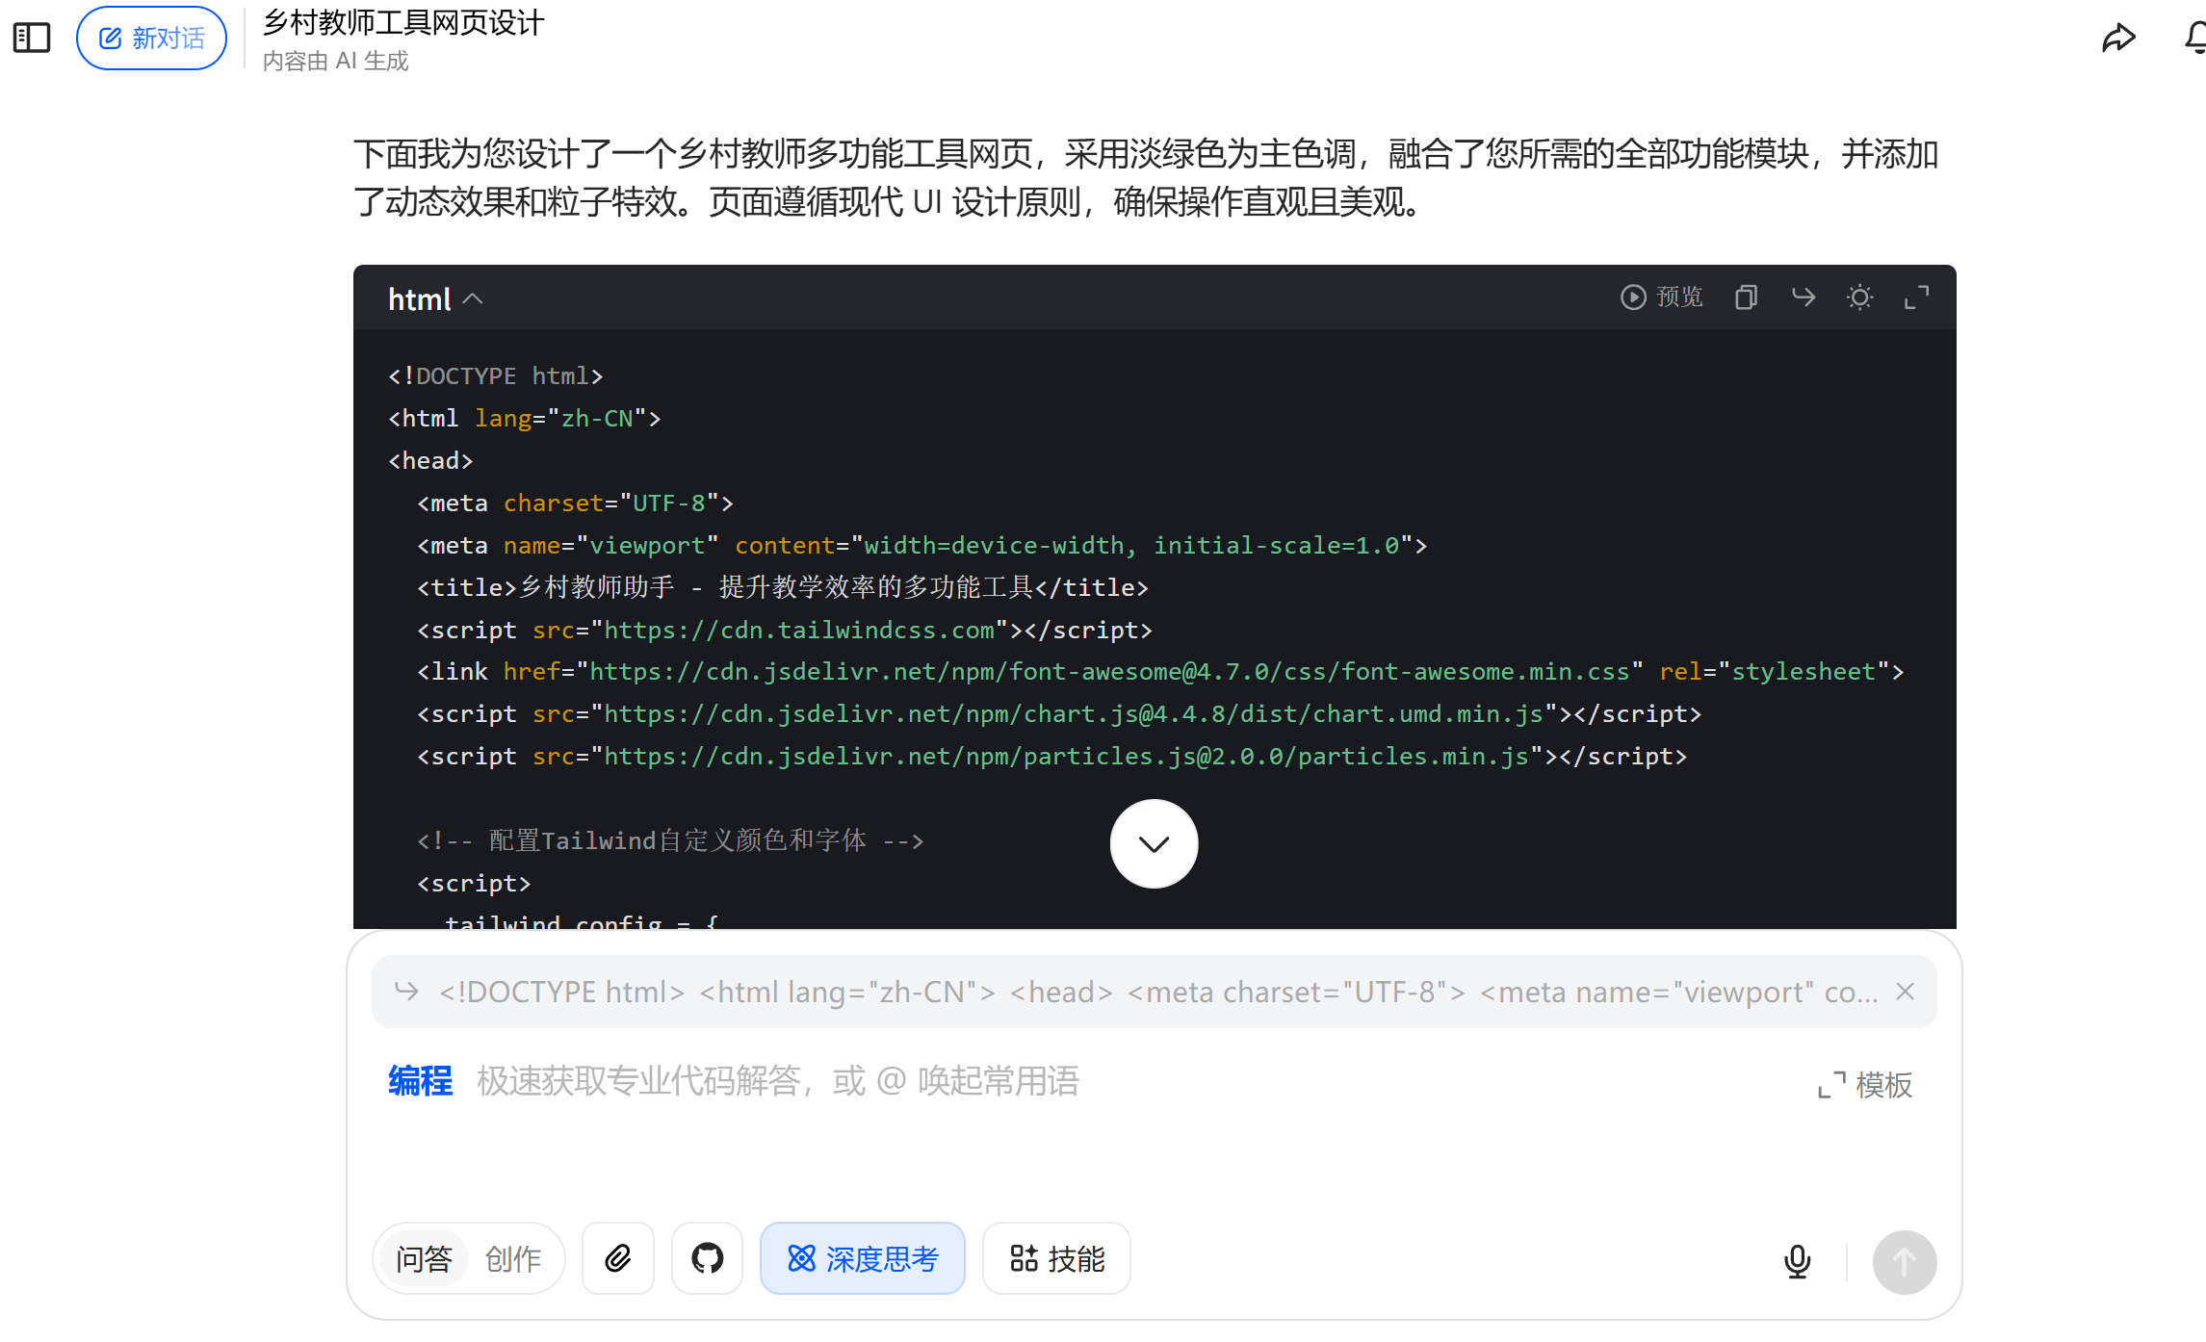
Task: Expand code block to fullscreen
Action: [x=1916, y=297]
